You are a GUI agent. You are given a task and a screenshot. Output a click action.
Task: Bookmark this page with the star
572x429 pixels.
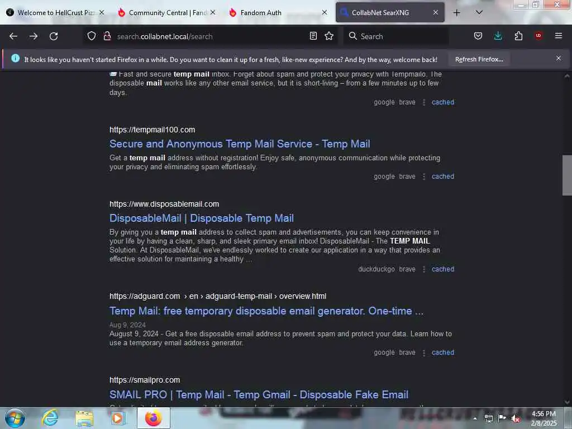tap(329, 36)
